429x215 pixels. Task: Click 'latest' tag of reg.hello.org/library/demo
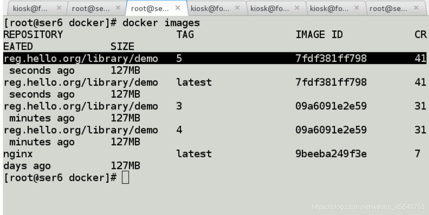pyautogui.click(x=194, y=82)
